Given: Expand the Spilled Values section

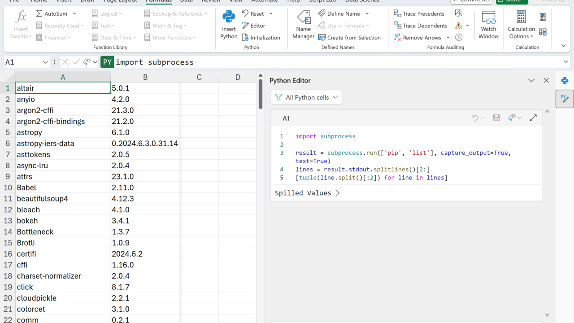Looking at the screenshot, I should 307,193.
